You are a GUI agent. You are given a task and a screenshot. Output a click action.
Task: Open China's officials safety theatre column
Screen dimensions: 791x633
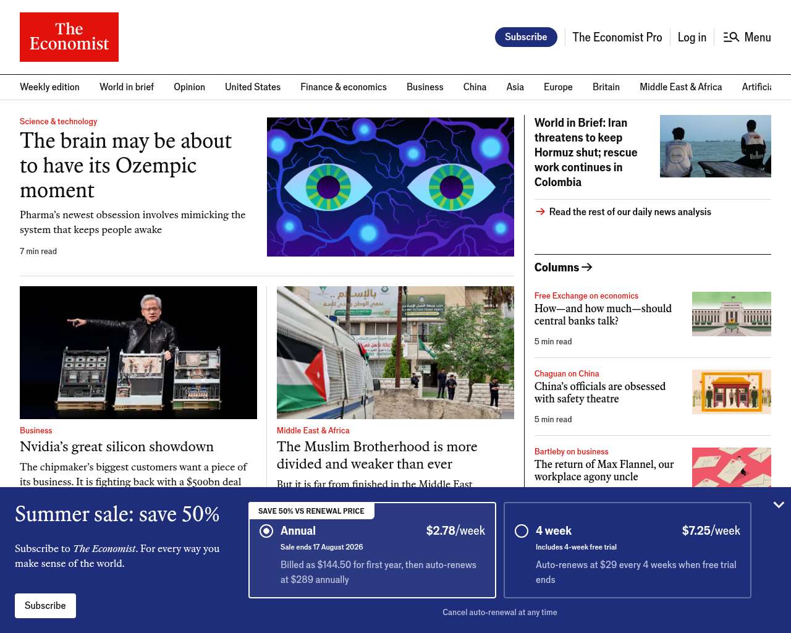[600, 393]
